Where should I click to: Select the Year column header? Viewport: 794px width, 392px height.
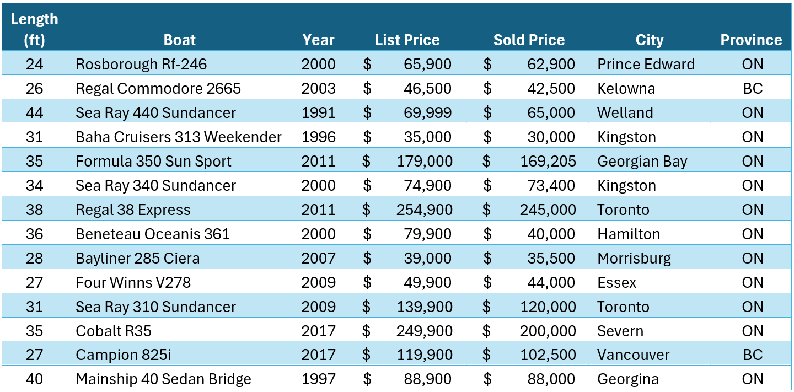tap(318, 40)
